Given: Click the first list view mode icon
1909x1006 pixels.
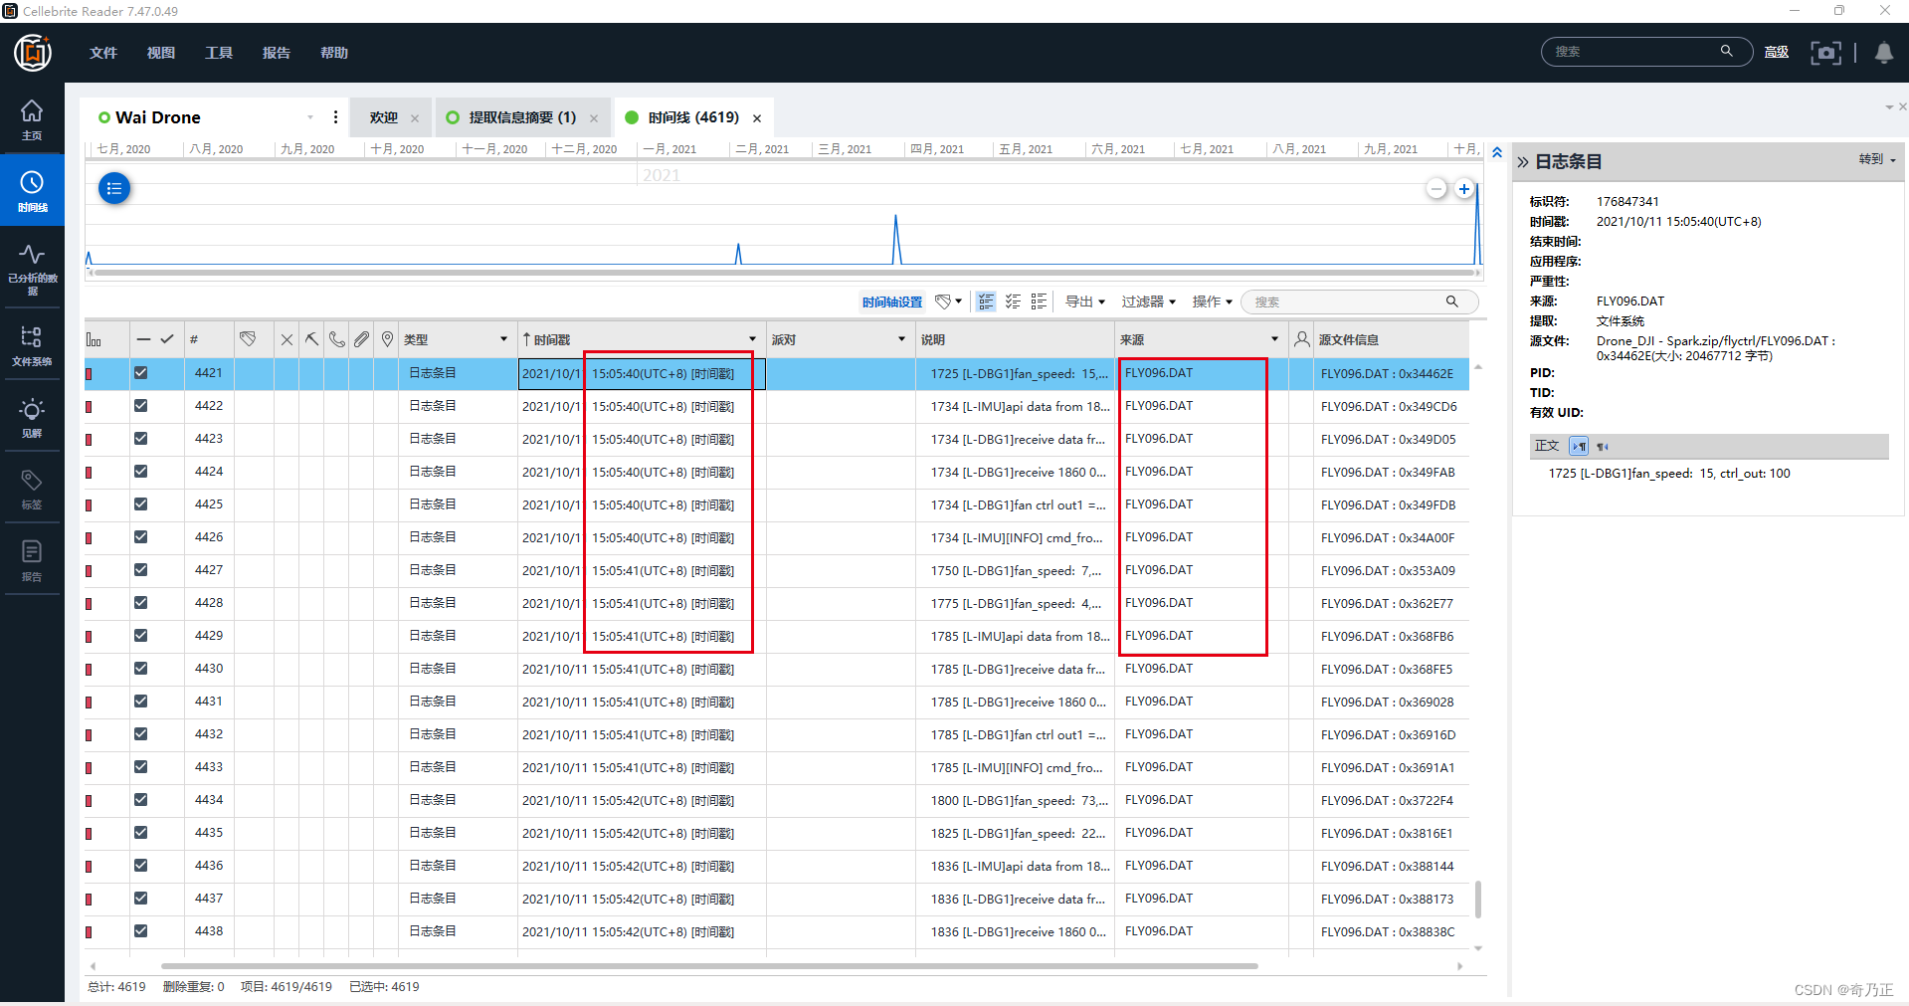Looking at the screenshot, I should click(986, 302).
